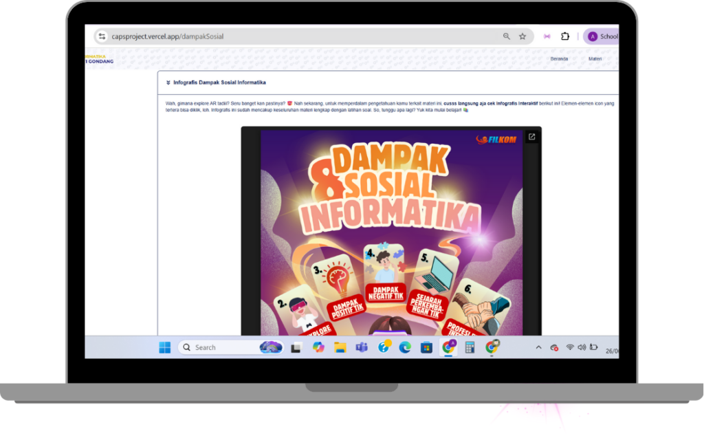Open the Materi menu item
704x438 pixels.
(595, 59)
